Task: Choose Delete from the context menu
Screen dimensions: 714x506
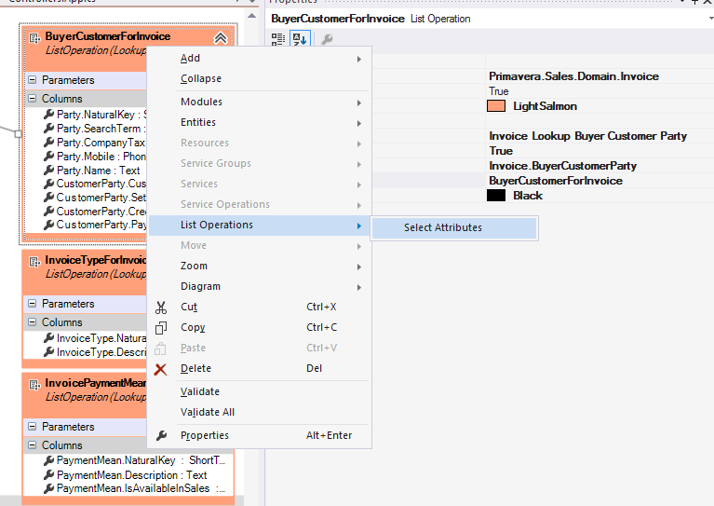Action: click(260, 369)
